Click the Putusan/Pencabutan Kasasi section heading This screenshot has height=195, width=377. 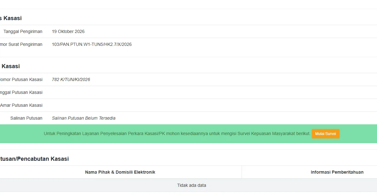click(x=34, y=159)
